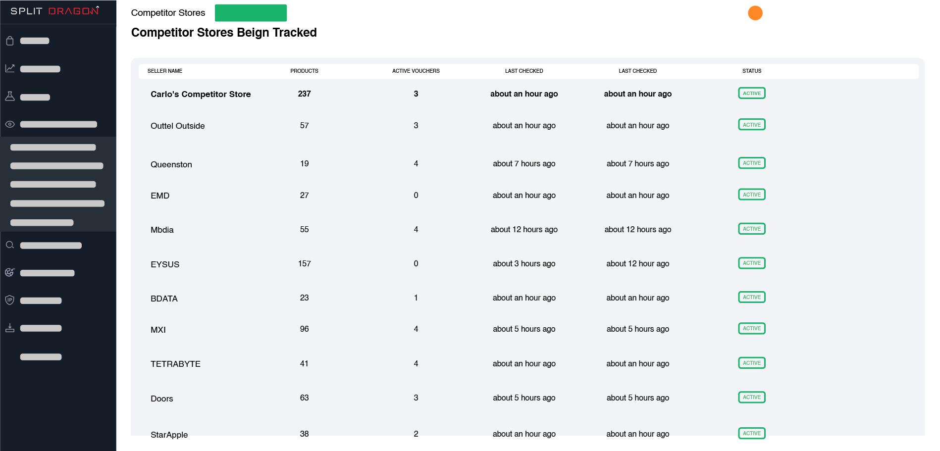Open the Mbdia store
The image size is (940, 451).
click(162, 230)
